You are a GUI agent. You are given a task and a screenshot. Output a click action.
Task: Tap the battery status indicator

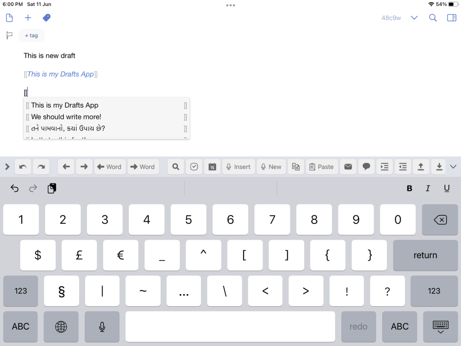453,4
